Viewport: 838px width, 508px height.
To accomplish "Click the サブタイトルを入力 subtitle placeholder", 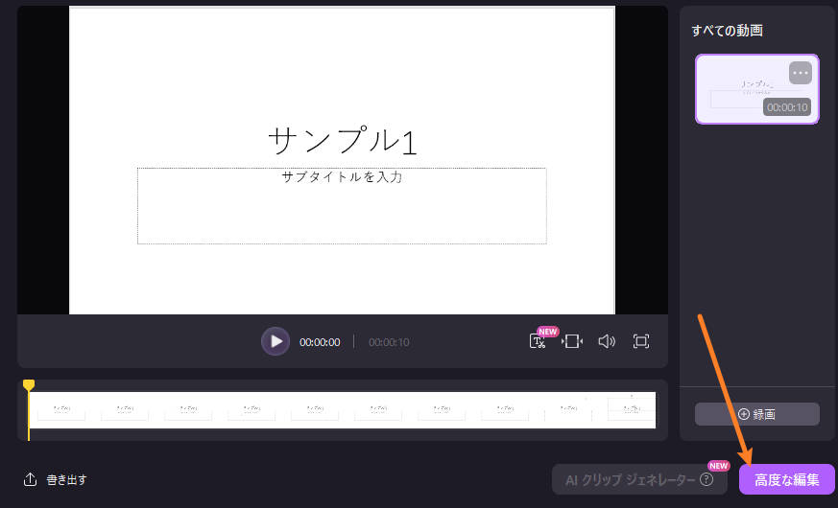I will (342, 177).
